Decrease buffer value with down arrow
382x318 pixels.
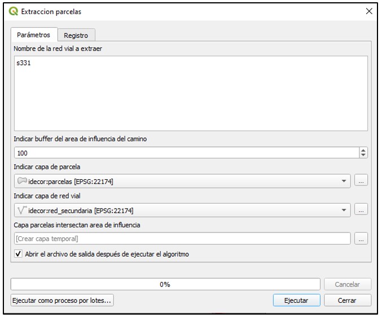coord(363,155)
